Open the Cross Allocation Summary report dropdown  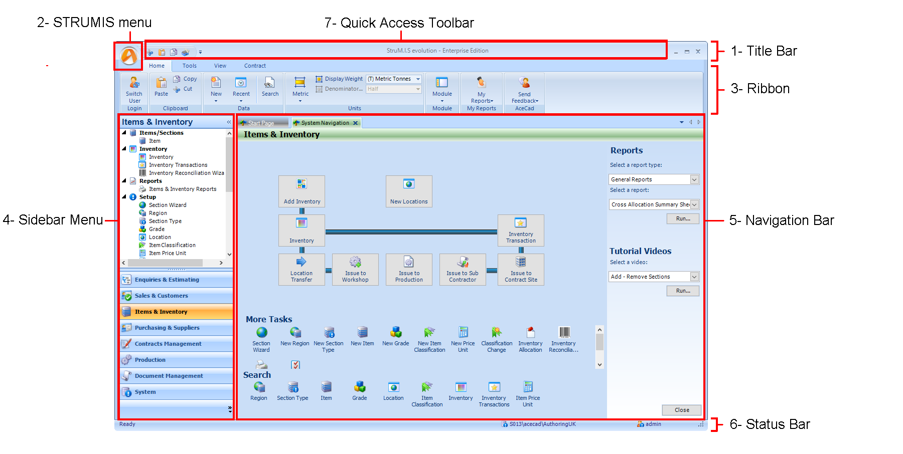694,204
